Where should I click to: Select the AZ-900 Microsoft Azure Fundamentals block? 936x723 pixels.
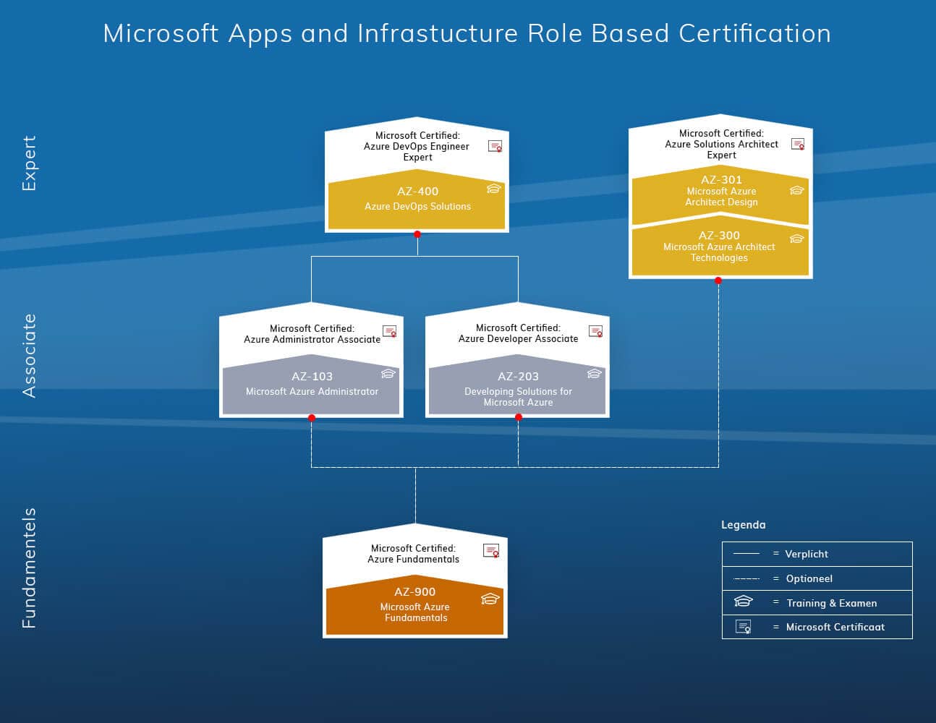(415, 605)
